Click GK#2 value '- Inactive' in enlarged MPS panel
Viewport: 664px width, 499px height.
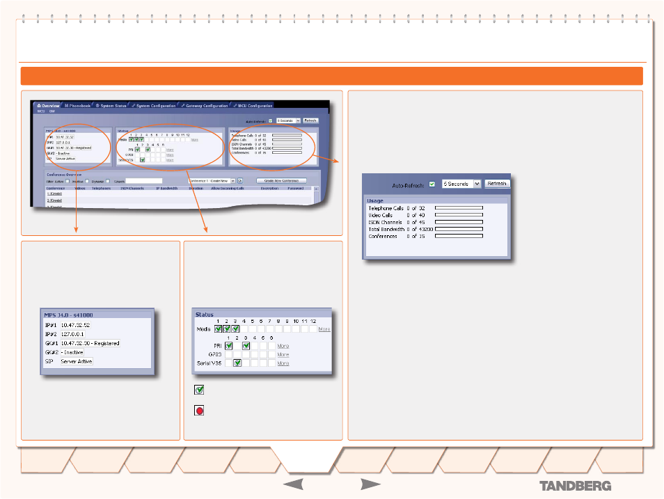coord(72,352)
